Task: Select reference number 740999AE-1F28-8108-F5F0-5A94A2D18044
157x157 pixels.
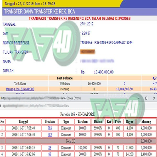Action: point(106,43)
